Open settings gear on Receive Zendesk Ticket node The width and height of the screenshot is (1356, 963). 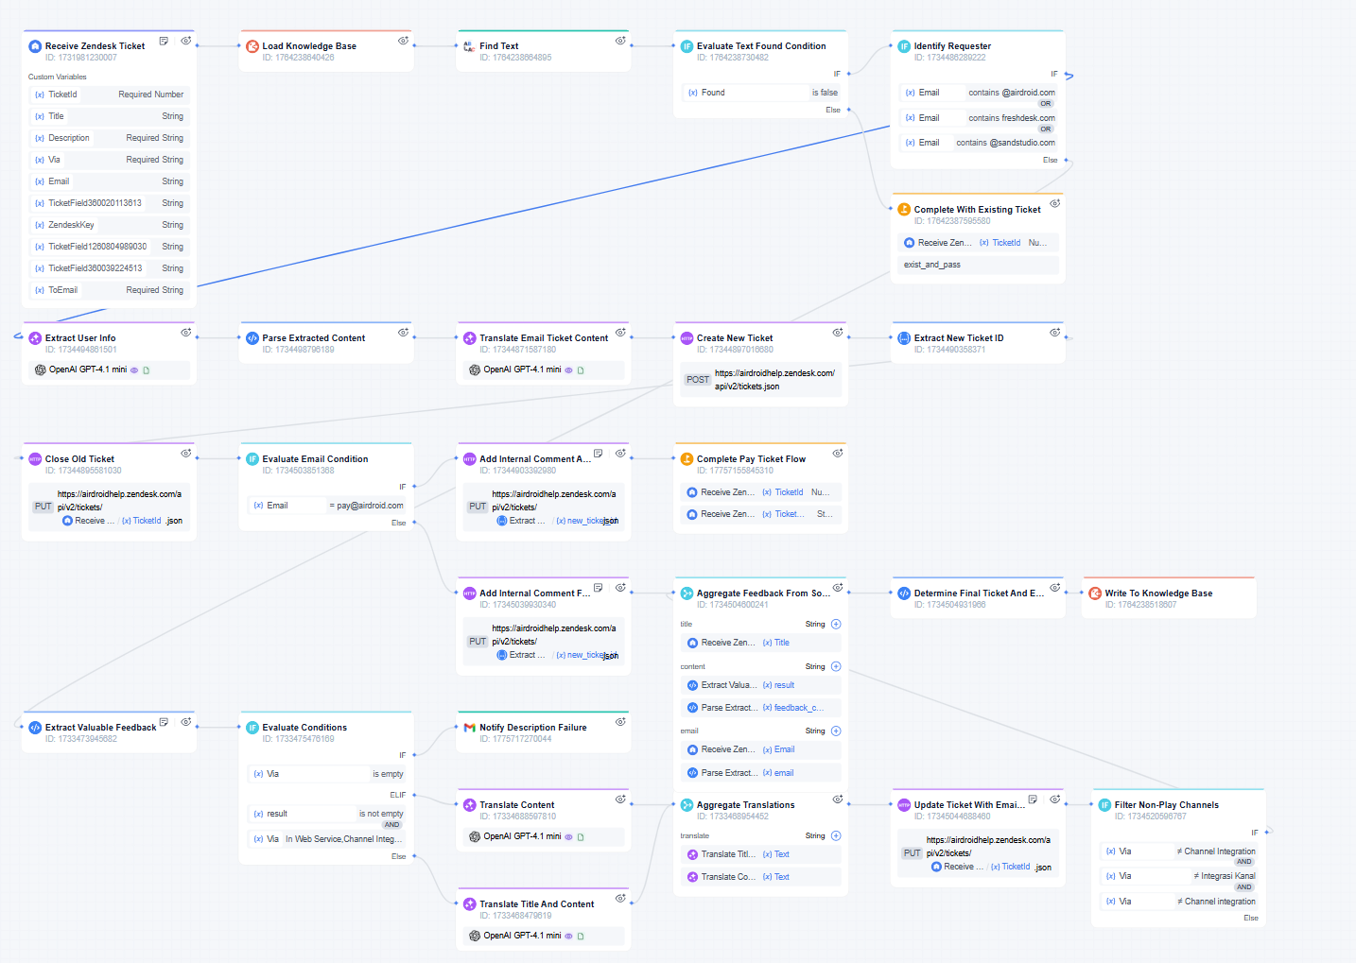pos(185,41)
